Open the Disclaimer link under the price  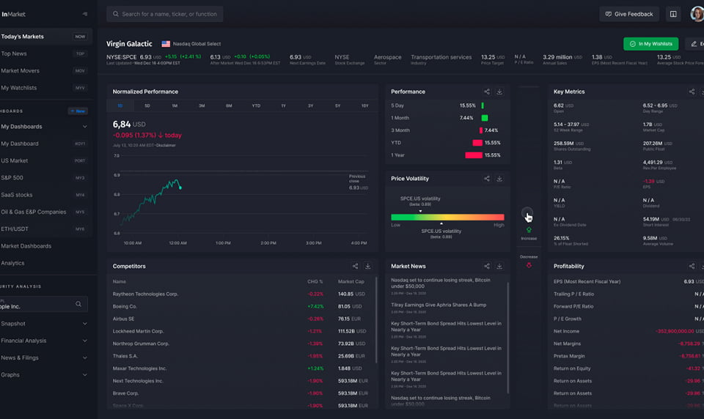[x=166, y=145]
